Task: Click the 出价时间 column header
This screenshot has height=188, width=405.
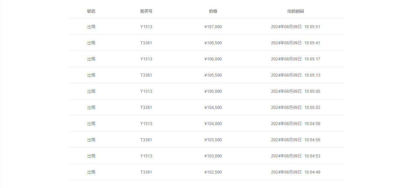Action: (295, 11)
